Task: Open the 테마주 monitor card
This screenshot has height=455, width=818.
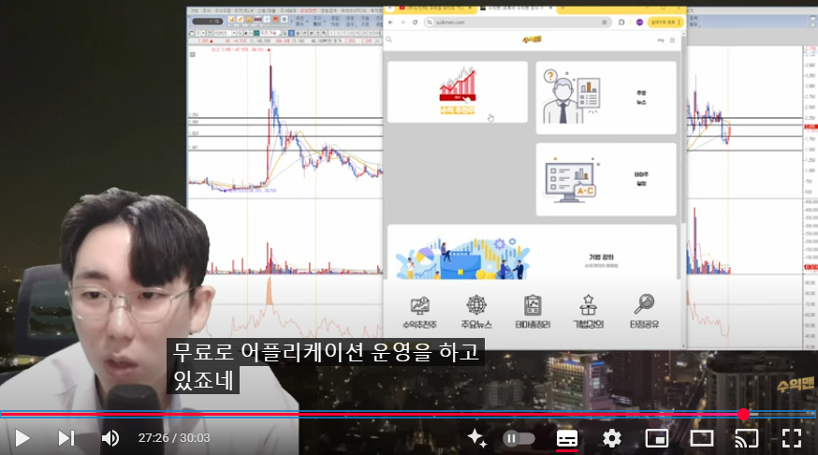Action: tap(606, 179)
